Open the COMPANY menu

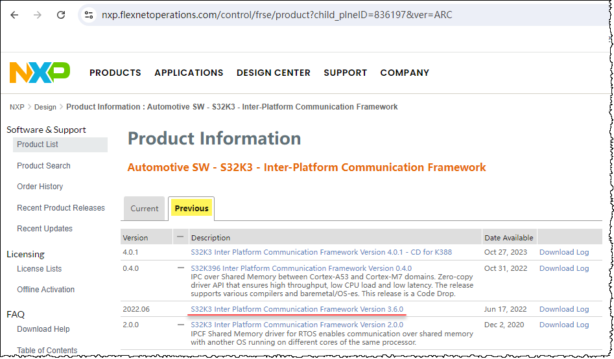[x=405, y=73]
